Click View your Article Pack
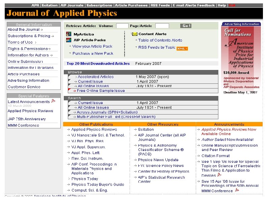This screenshot has width=268, height=201. tap(92, 46)
